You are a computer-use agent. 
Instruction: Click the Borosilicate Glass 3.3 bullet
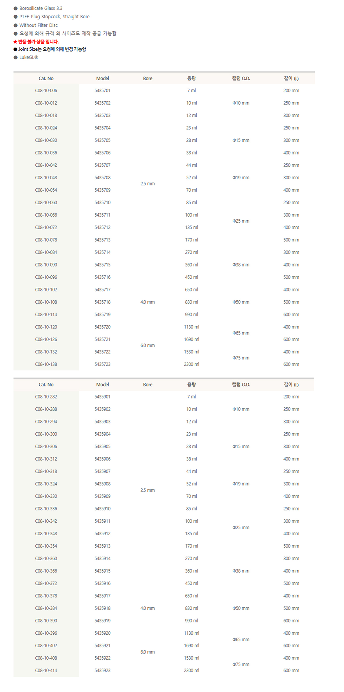pos(41,8)
